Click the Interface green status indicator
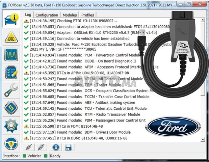 [x=24, y=156]
